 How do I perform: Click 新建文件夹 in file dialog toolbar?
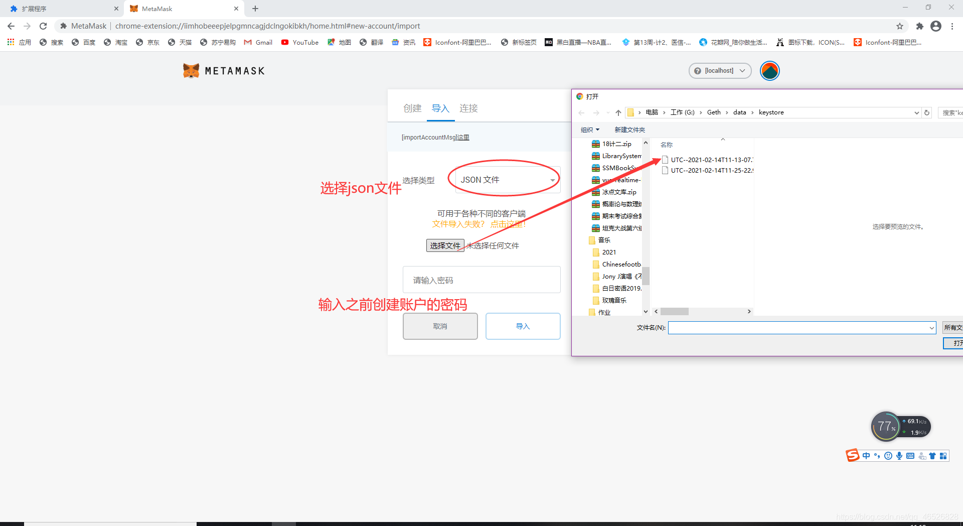click(630, 129)
